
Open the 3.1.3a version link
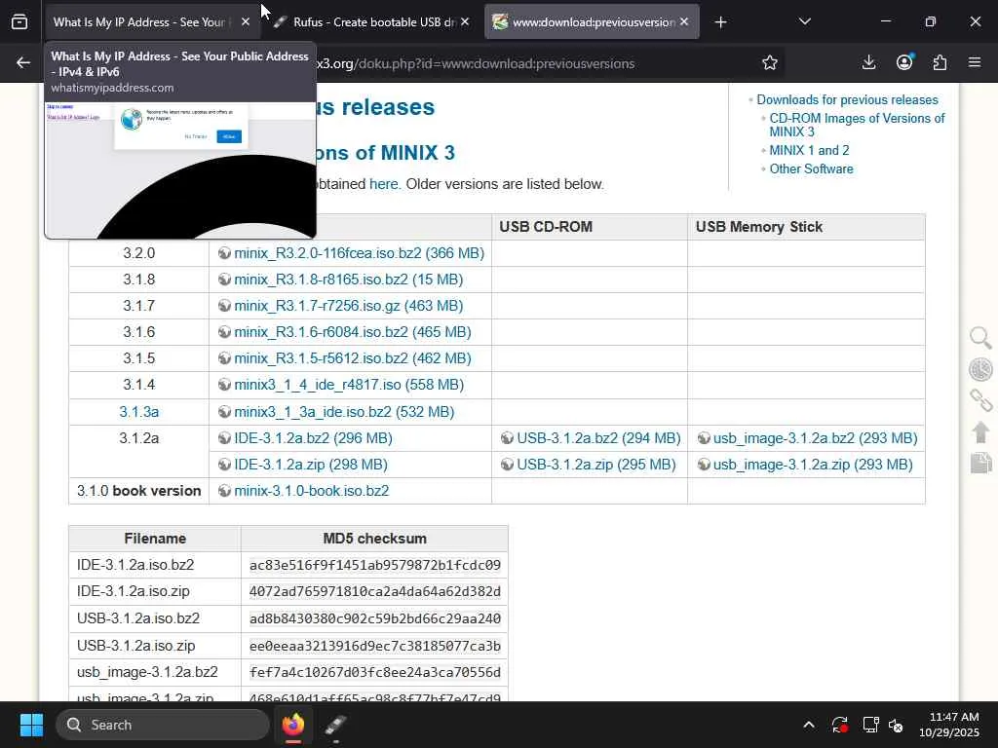[x=138, y=412]
